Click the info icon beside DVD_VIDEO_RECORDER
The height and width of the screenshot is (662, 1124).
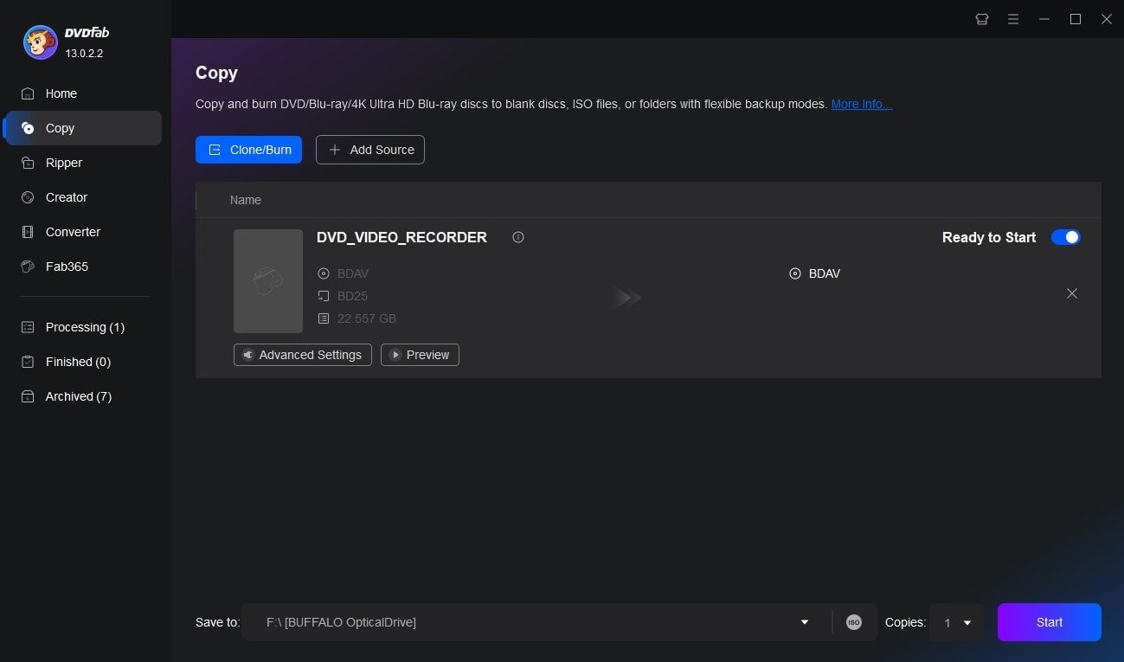pos(518,237)
